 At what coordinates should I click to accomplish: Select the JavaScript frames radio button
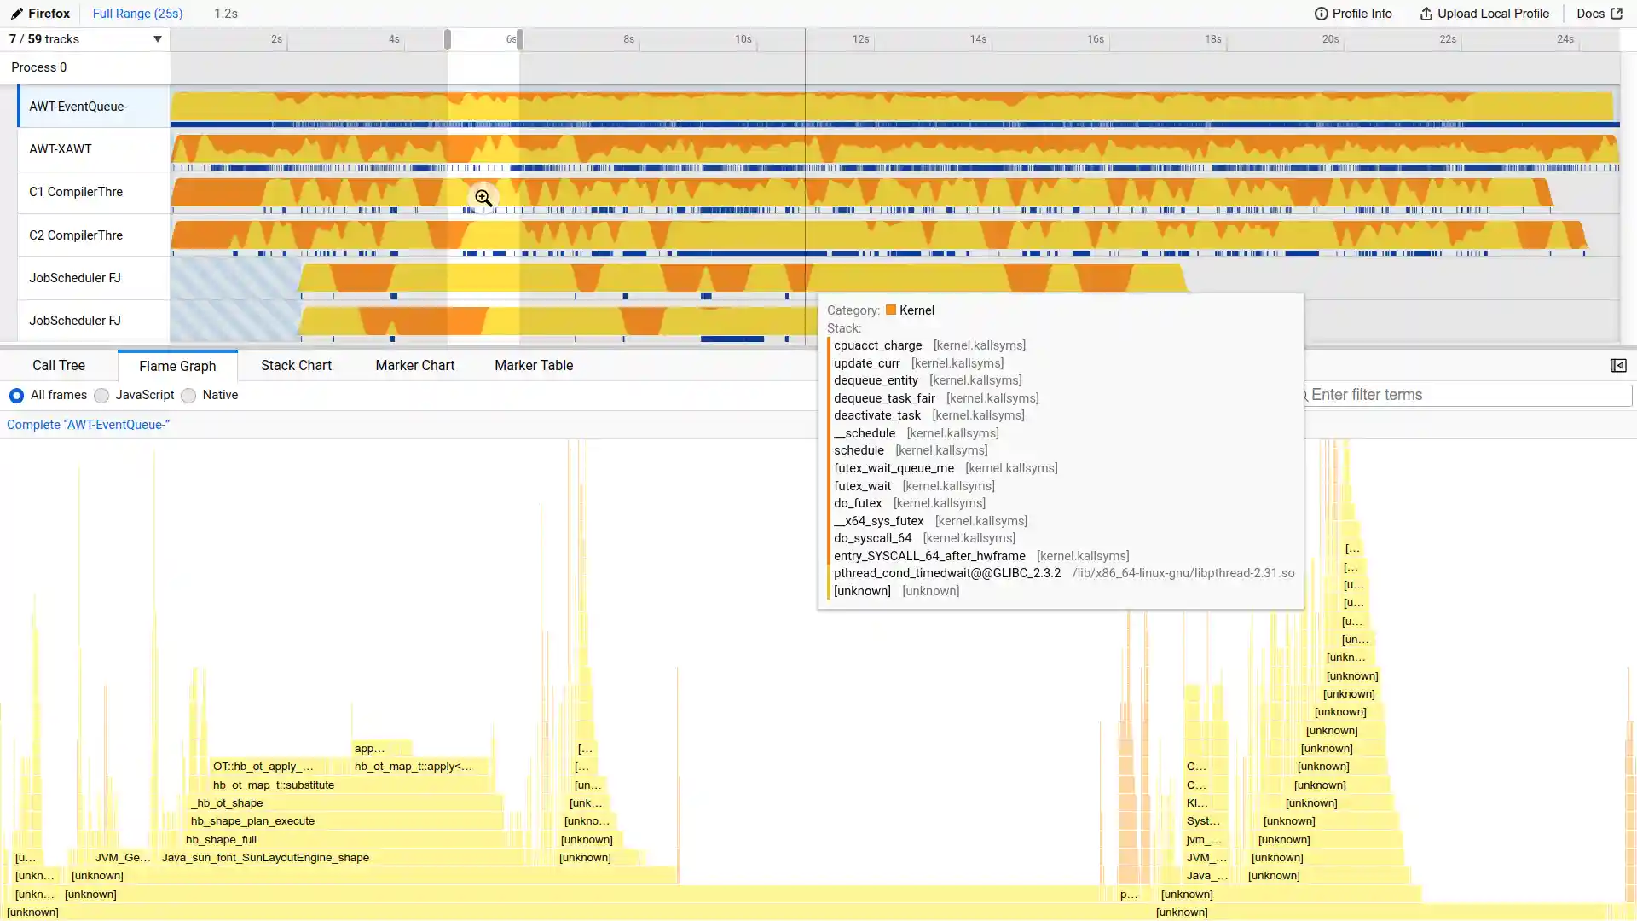tap(101, 395)
